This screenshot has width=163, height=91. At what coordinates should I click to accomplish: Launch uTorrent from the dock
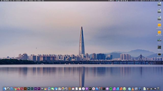[x=124, y=89]
